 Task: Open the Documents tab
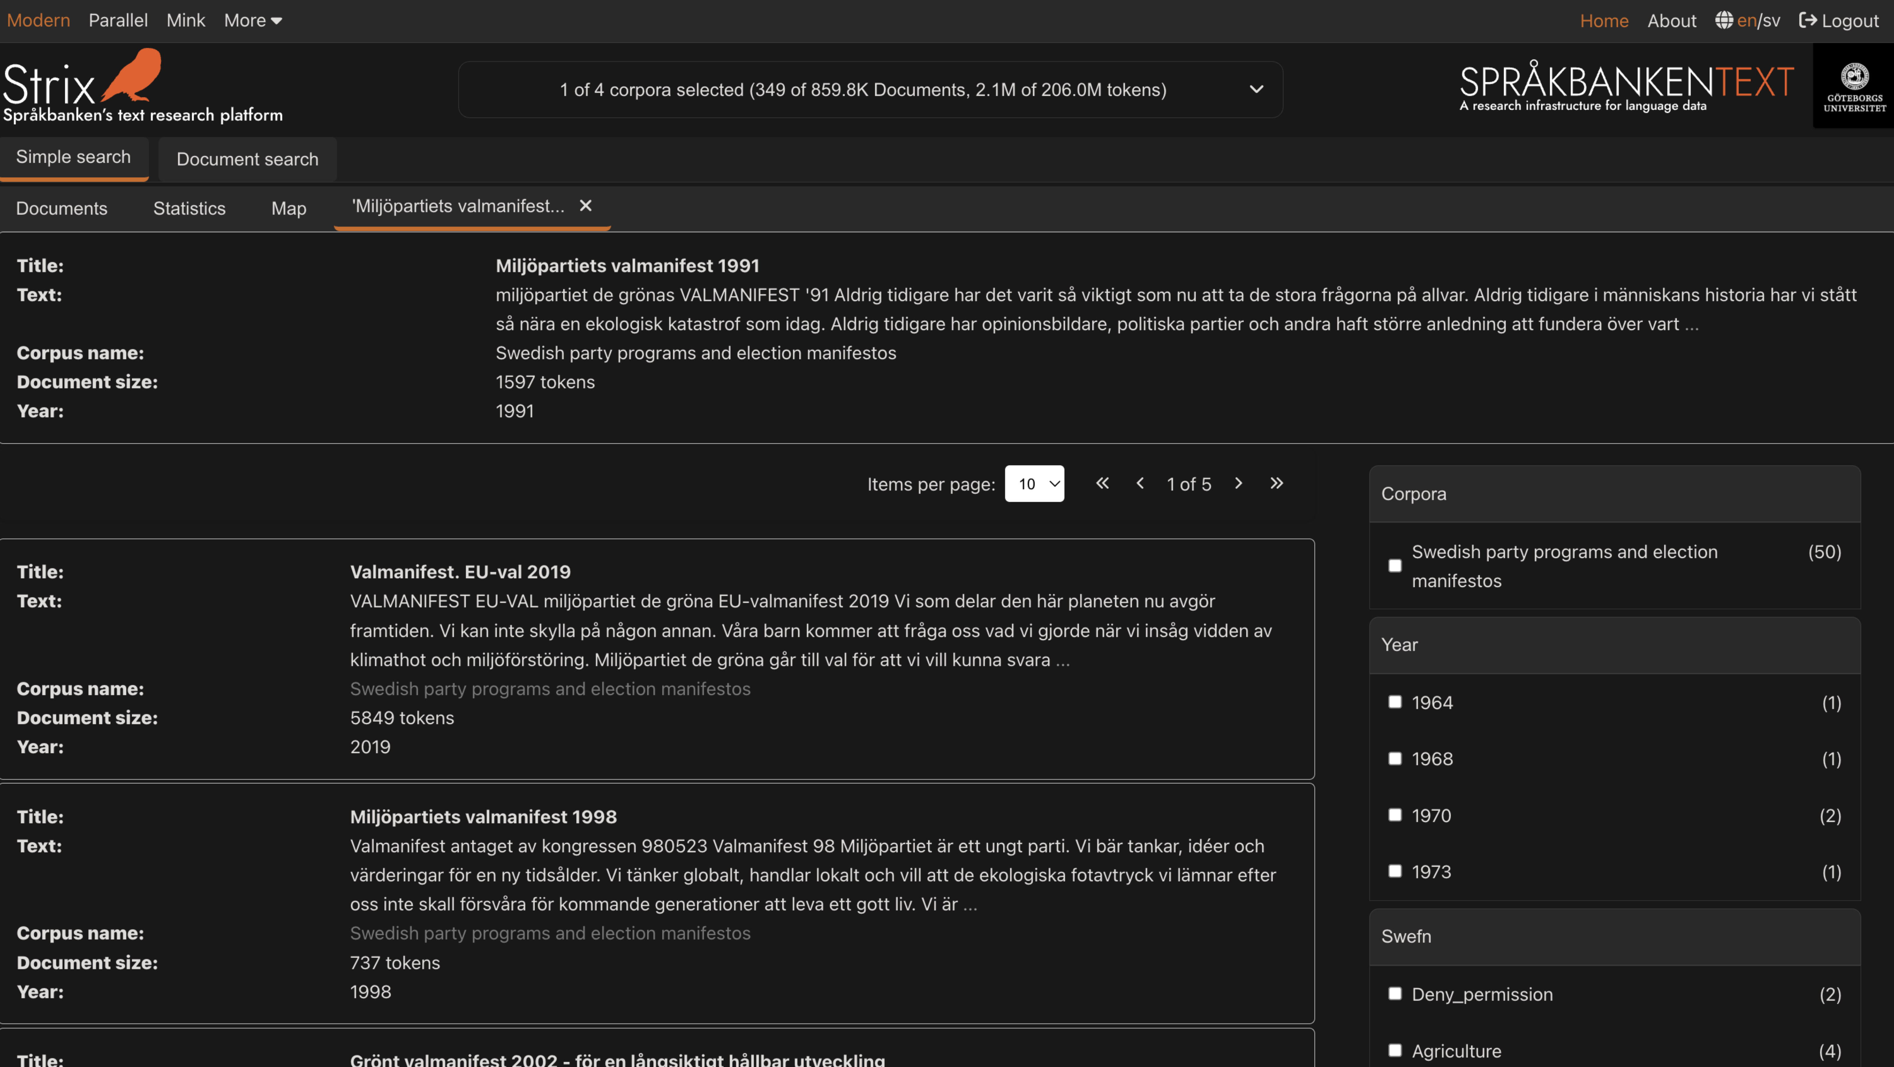(62, 209)
